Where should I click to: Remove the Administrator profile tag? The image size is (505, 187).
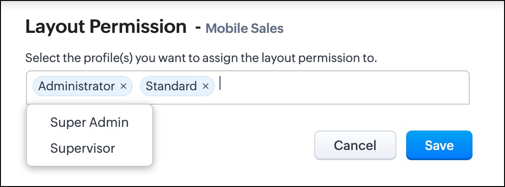(x=123, y=86)
